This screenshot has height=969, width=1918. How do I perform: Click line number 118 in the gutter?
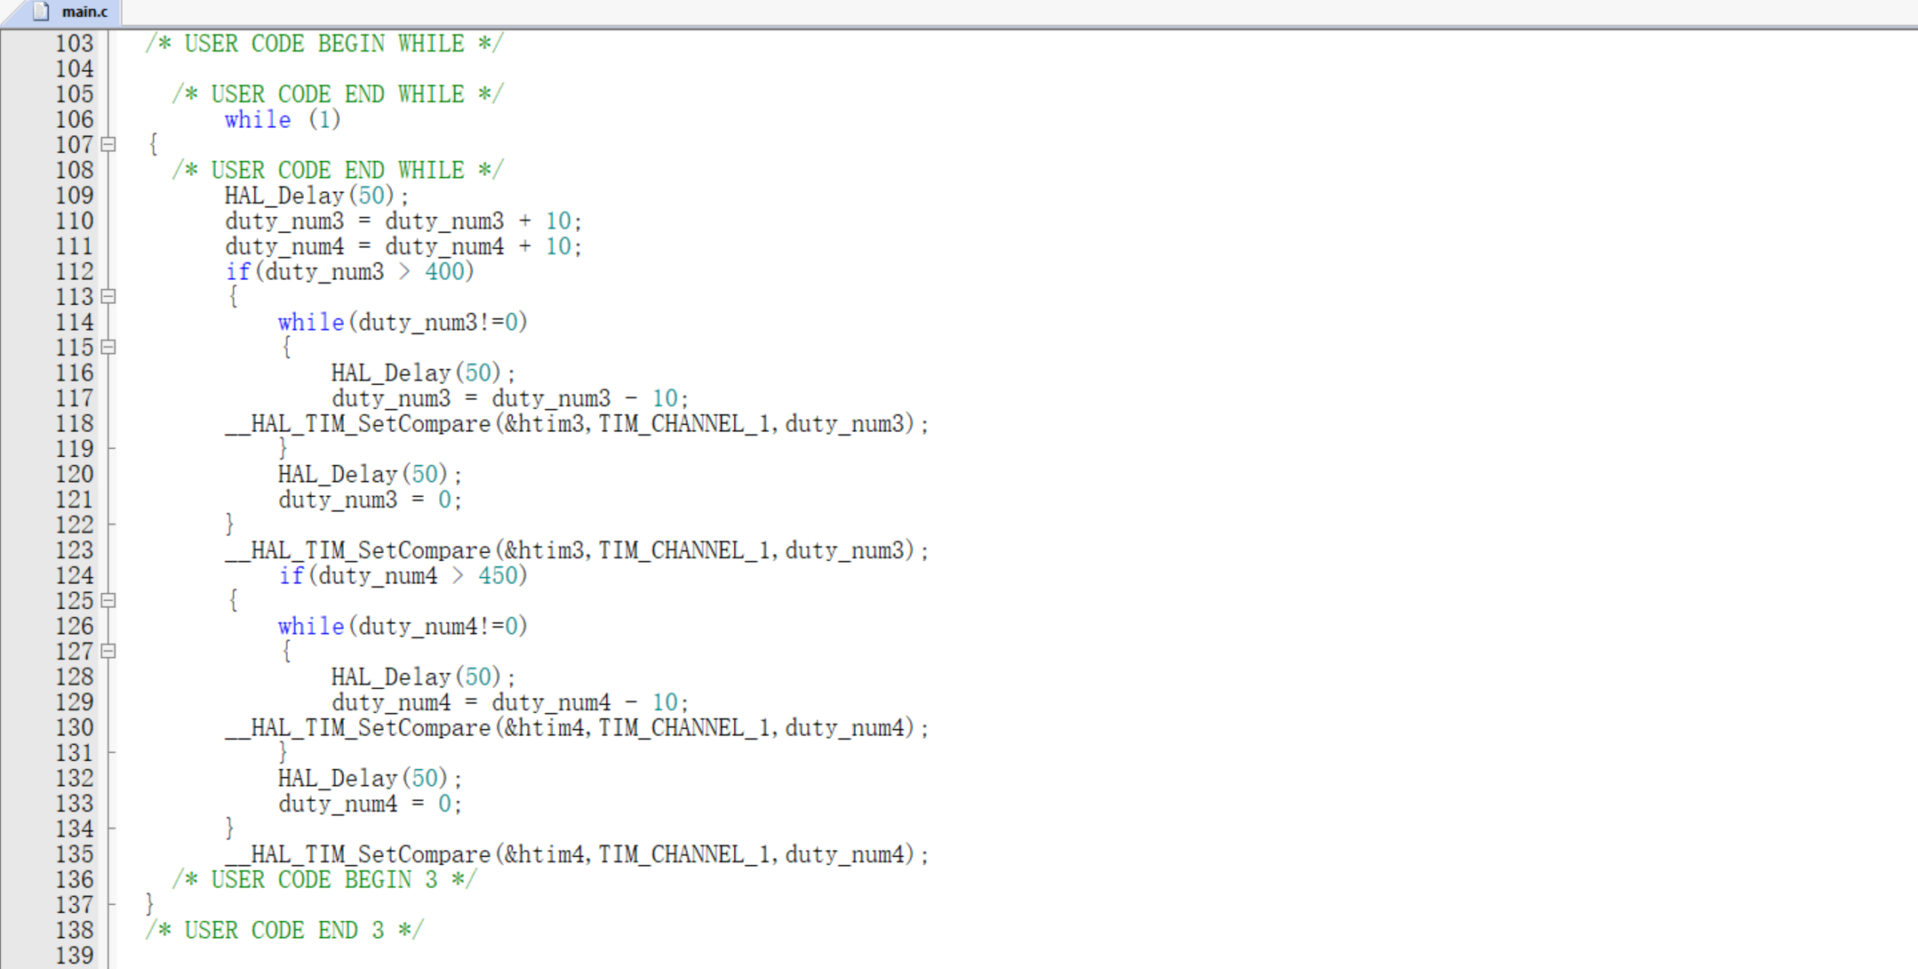coord(74,423)
